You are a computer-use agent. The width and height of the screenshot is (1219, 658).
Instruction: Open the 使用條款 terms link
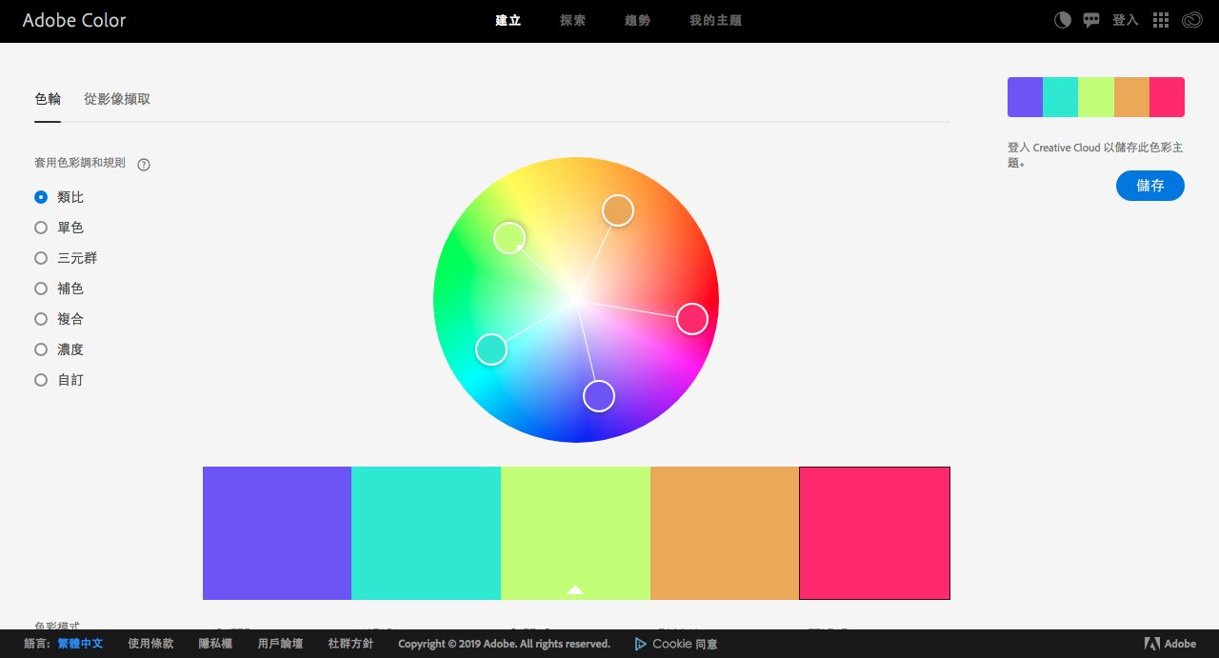coord(150,644)
